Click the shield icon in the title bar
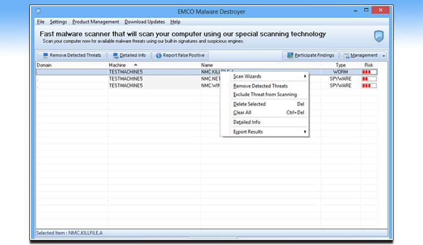 [38, 11]
